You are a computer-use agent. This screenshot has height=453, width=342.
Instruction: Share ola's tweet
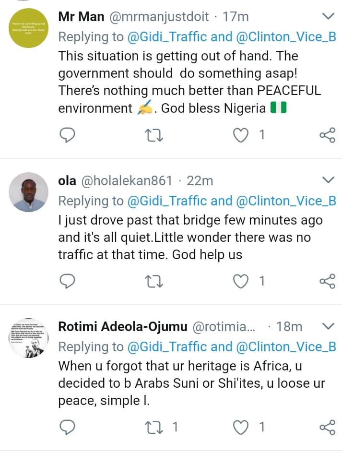(x=327, y=281)
